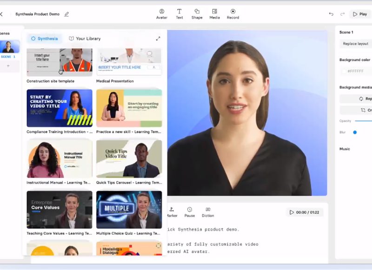This screenshot has height=270, width=372.
Task: Click the undo arrow icon
Action: tap(331, 14)
